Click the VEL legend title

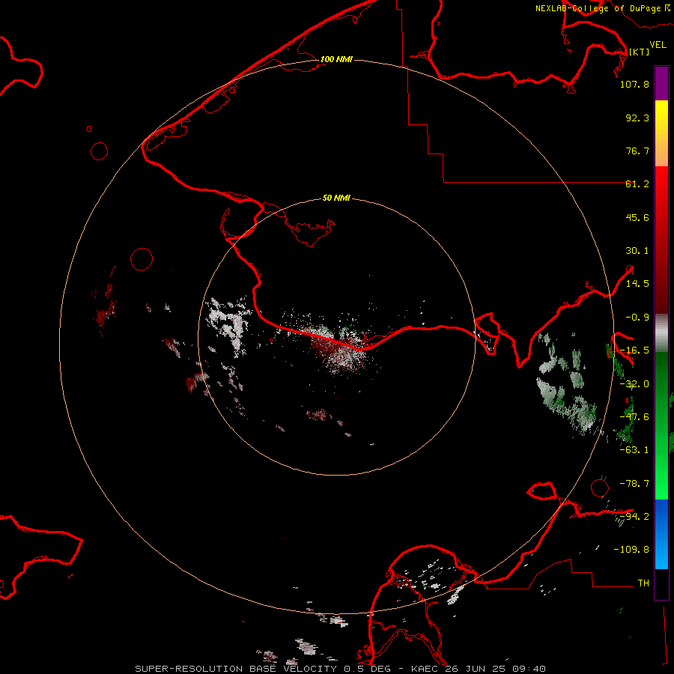tap(658, 45)
